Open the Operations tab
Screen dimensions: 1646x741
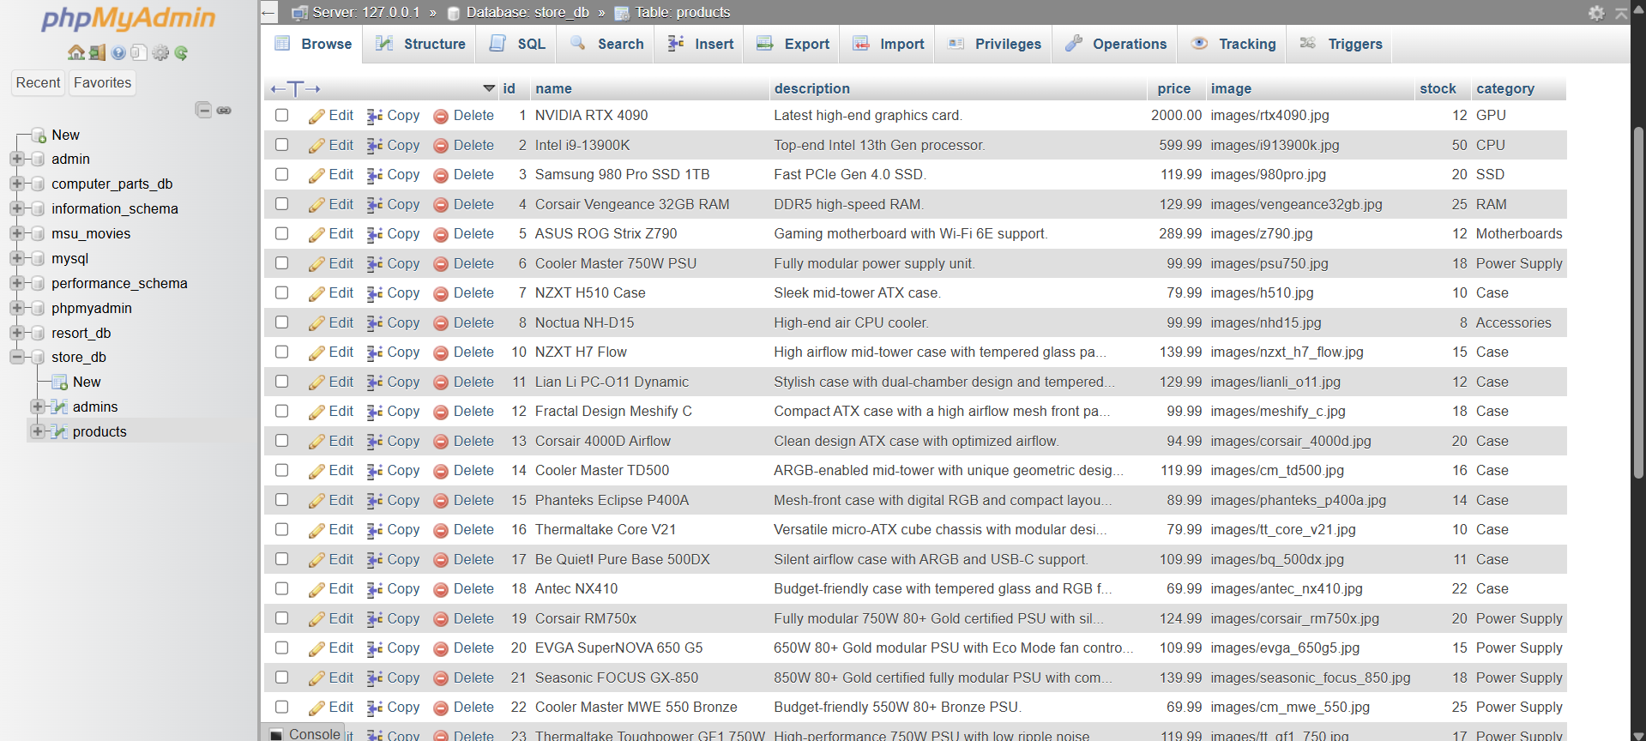[1115, 44]
